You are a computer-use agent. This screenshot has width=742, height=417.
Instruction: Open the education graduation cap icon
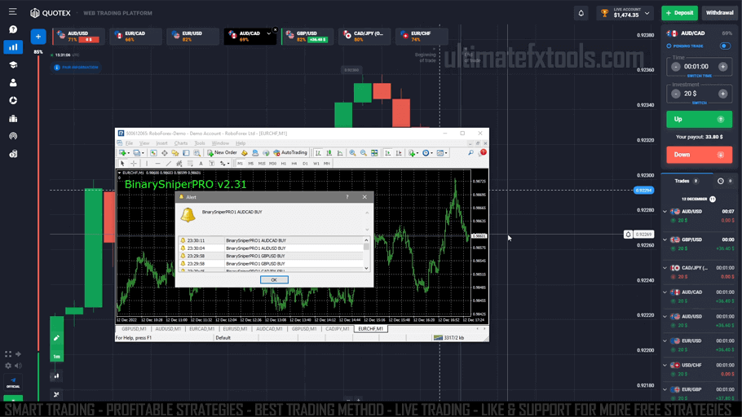(13, 65)
